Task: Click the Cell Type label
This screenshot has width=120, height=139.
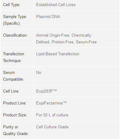Action: click(12, 5)
